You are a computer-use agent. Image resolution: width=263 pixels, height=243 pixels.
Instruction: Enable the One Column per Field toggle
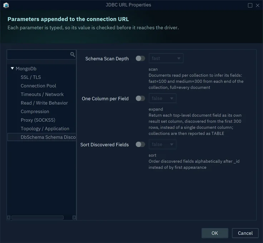(140, 98)
